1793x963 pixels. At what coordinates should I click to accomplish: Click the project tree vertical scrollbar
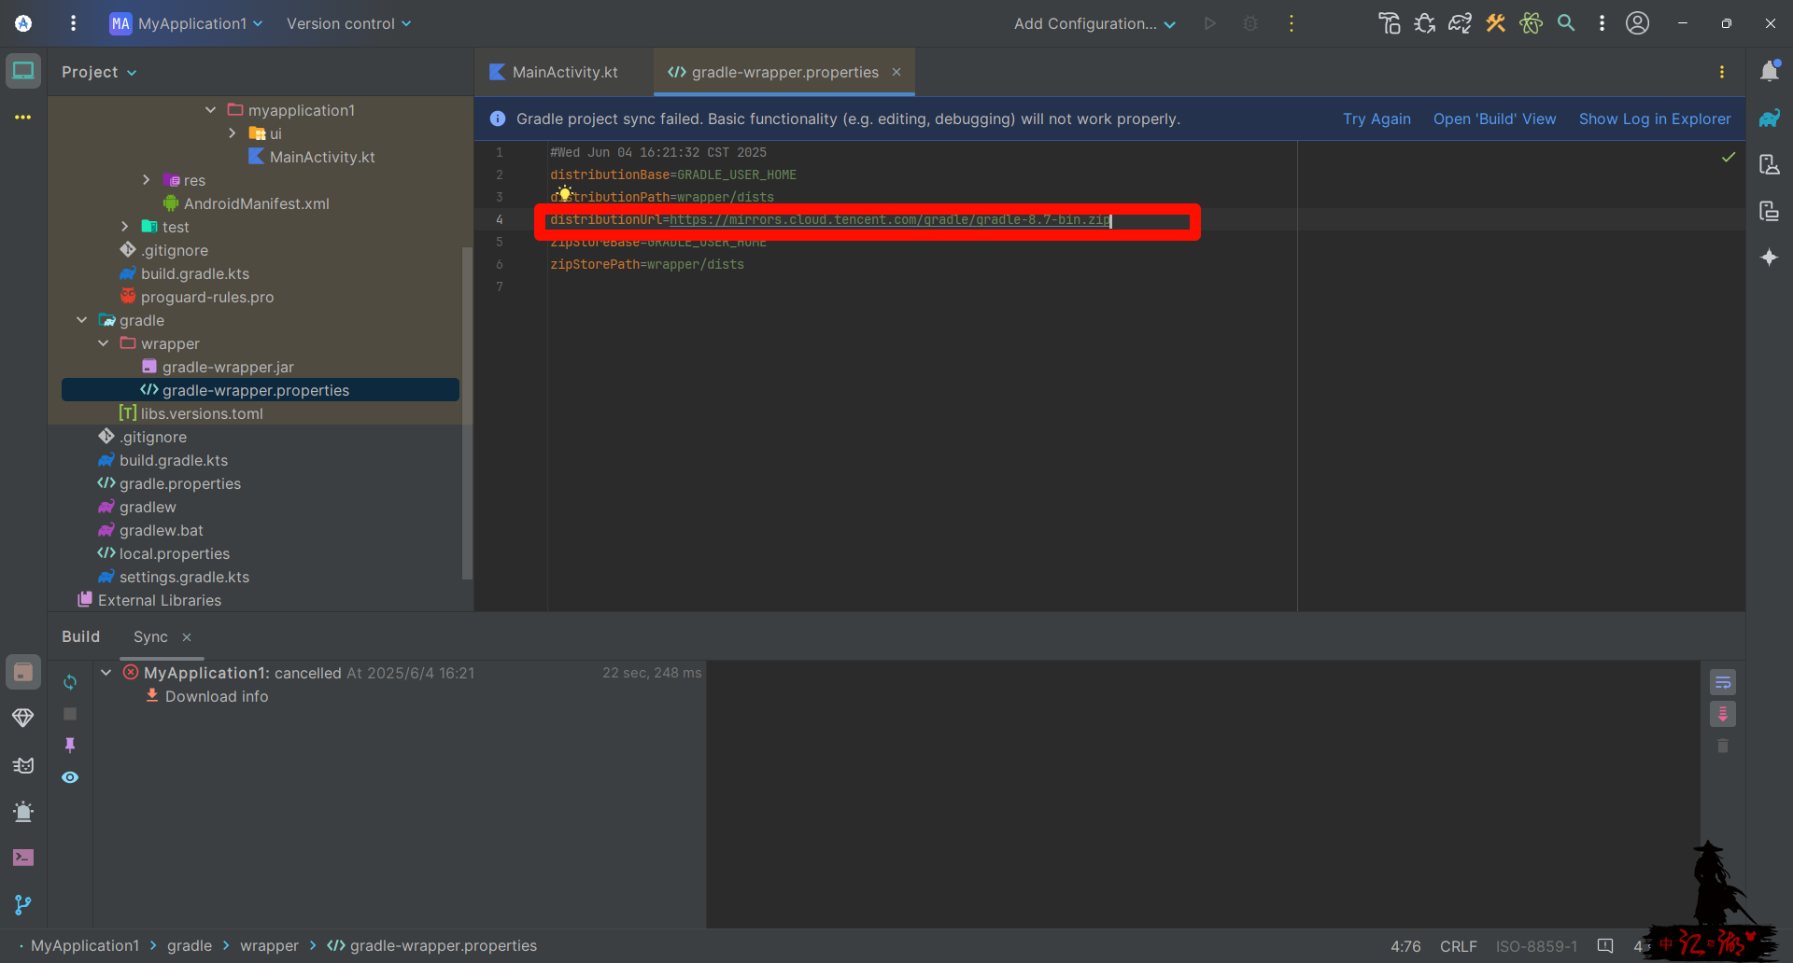467,411
